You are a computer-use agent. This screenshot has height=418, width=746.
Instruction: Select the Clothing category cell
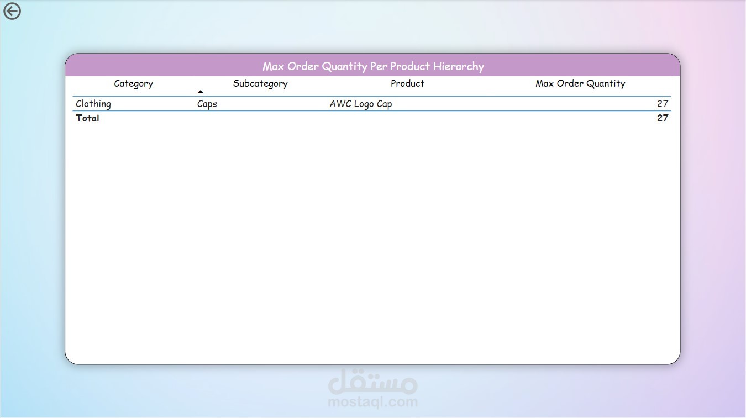tap(93, 104)
